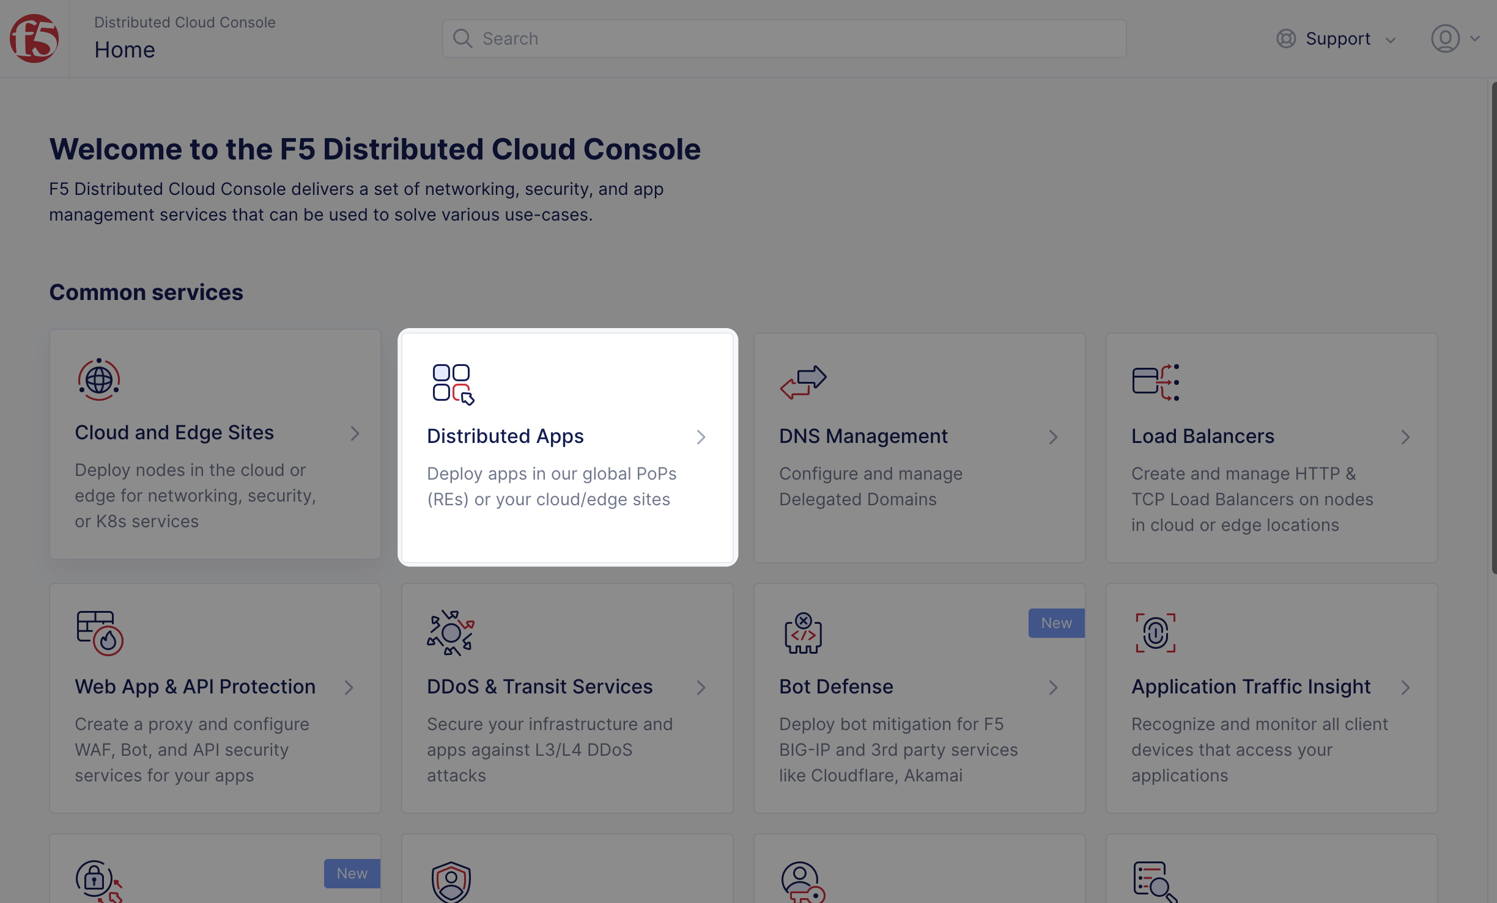Screen dimensions: 1497x903
Task: Click the DNS Management arrows icon
Action: pos(803,382)
